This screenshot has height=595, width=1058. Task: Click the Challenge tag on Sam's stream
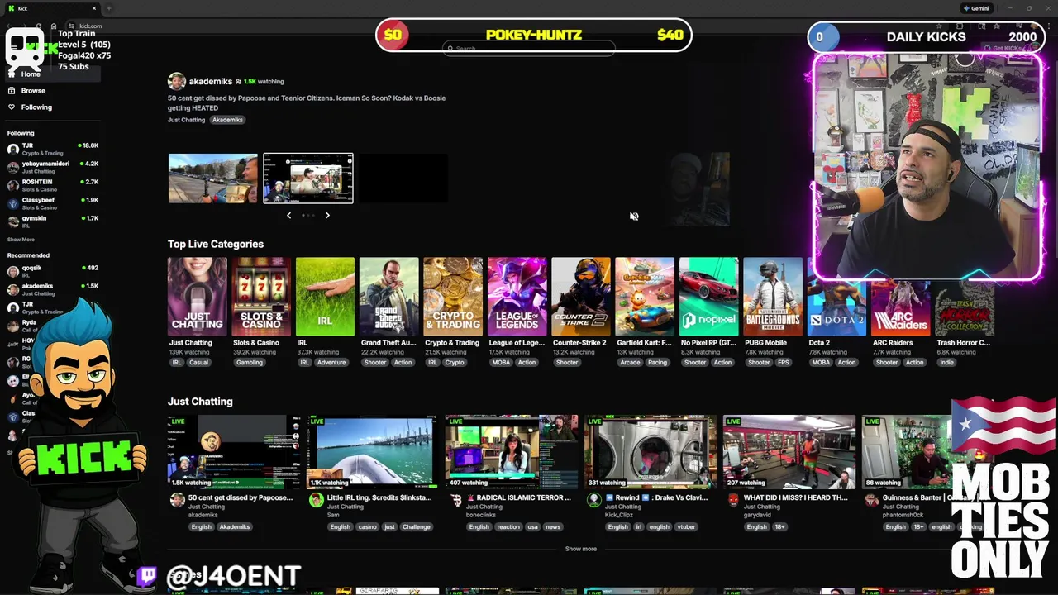point(417,526)
